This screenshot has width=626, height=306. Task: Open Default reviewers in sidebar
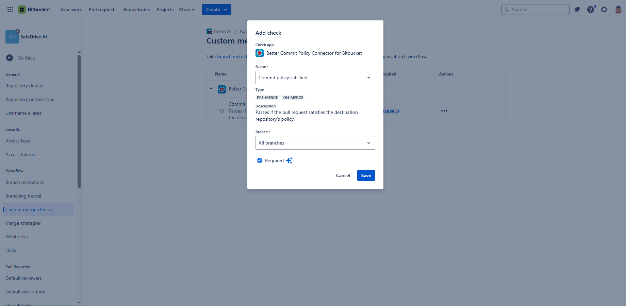tap(23, 278)
